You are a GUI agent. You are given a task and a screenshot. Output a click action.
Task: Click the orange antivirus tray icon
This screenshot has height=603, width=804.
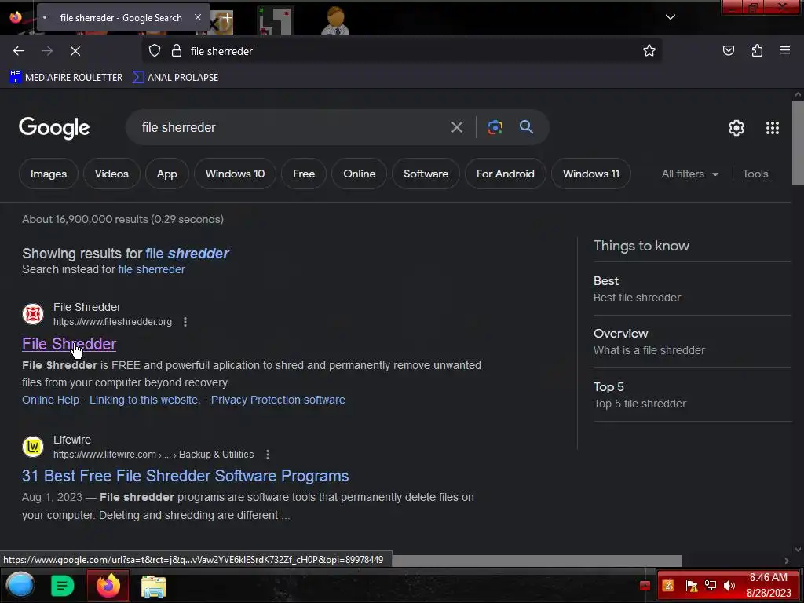(x=667, y=586)
